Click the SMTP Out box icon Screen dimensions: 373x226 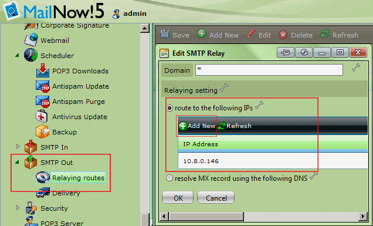[x=31, y=162]
